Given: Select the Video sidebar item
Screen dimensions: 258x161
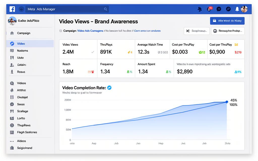Looking at the screenshot, I should (30, 44).
